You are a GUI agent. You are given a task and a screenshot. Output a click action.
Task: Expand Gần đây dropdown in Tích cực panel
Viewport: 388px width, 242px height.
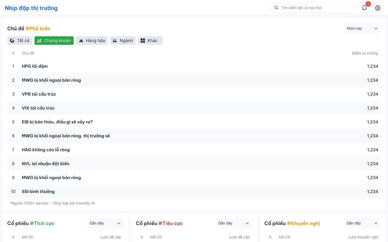(x=105, y=223)
